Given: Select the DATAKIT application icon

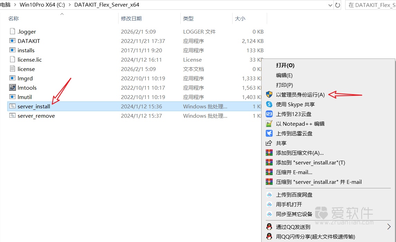Looking at the screenshot, I should click(12, 41).
